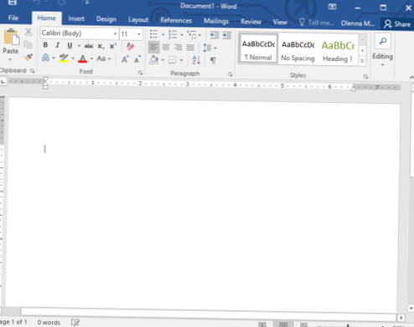Toggle show paragraph marks

tap(213, 60)
